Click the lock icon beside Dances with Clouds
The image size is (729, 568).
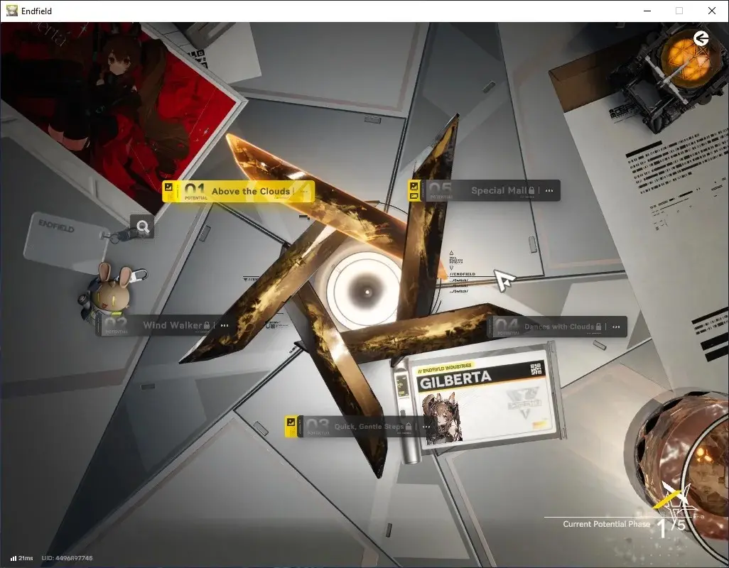coord(598,327)
